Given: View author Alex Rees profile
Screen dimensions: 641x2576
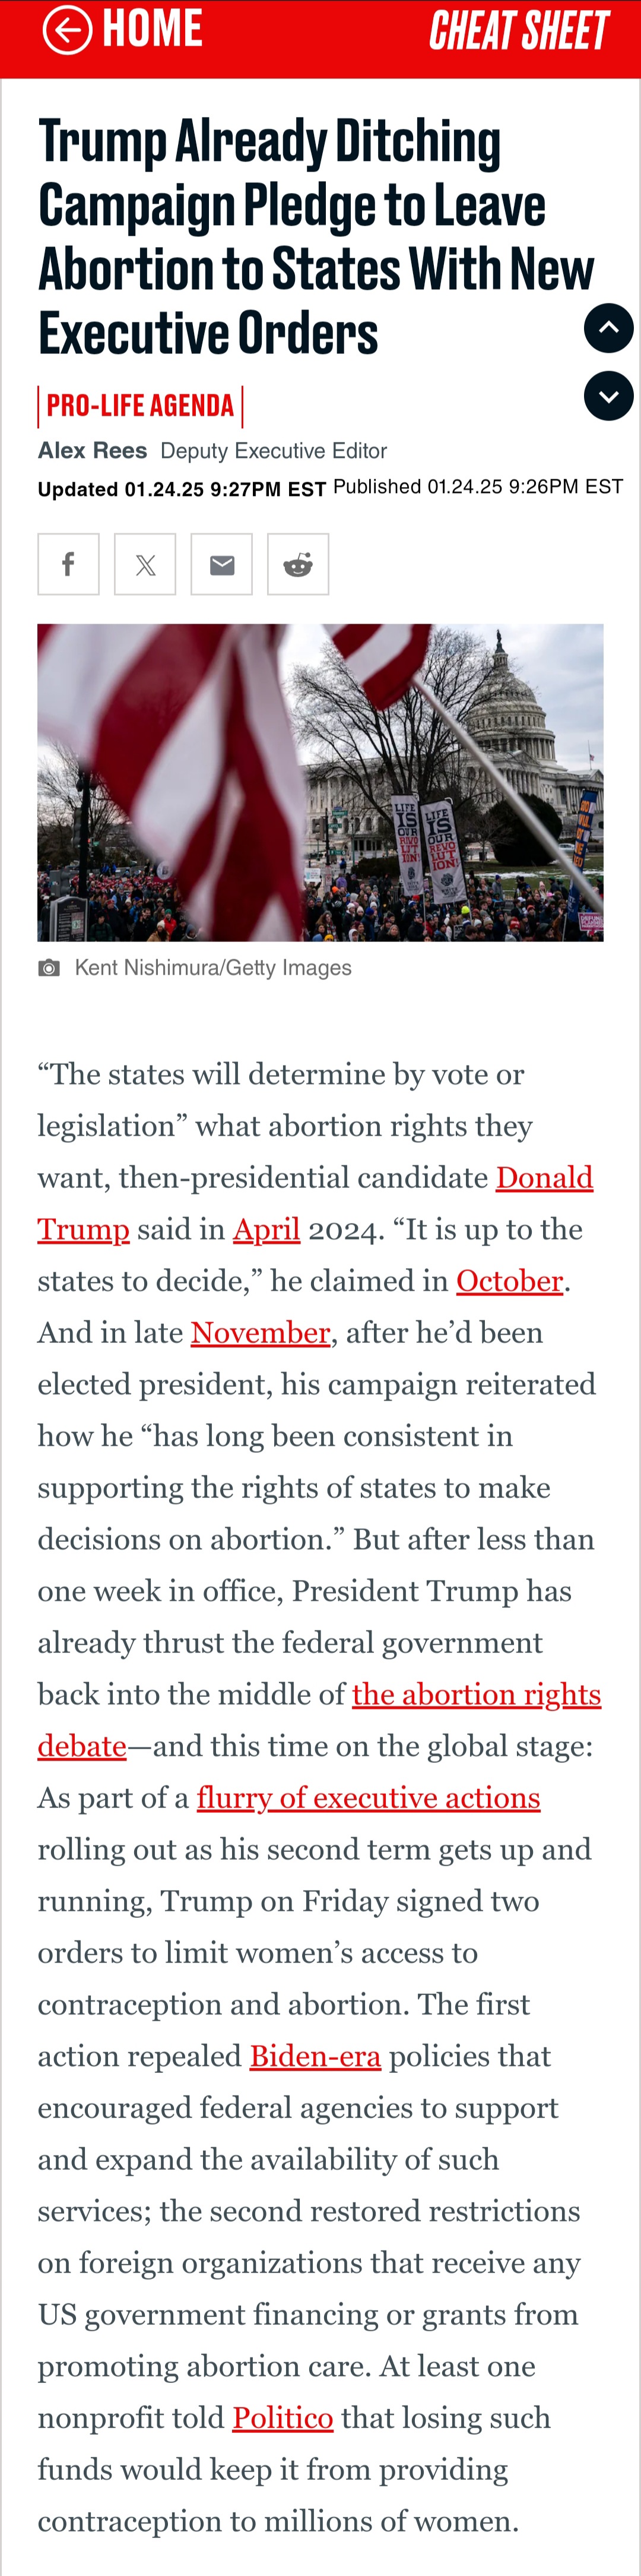Looking at the screenshot, I should point(92,451).
